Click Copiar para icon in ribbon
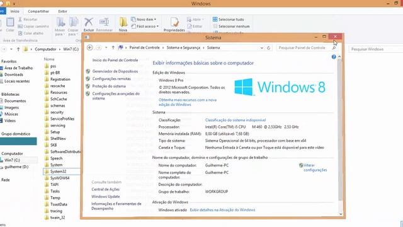Viewport: 403px width, 227px height. point(74,22)
